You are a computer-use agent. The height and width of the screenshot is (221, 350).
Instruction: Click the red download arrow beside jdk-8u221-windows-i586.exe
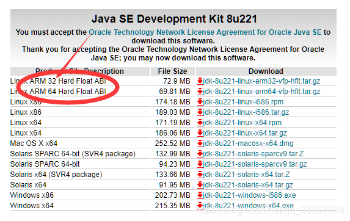pyautogui.click(x=200, y=195)
